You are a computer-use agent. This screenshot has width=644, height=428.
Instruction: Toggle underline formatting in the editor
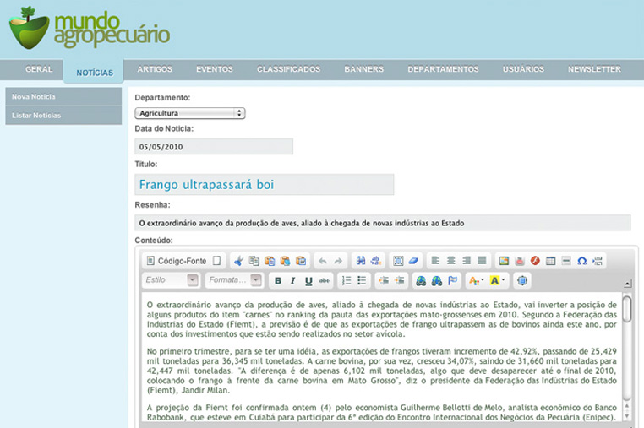pos(308,280)
